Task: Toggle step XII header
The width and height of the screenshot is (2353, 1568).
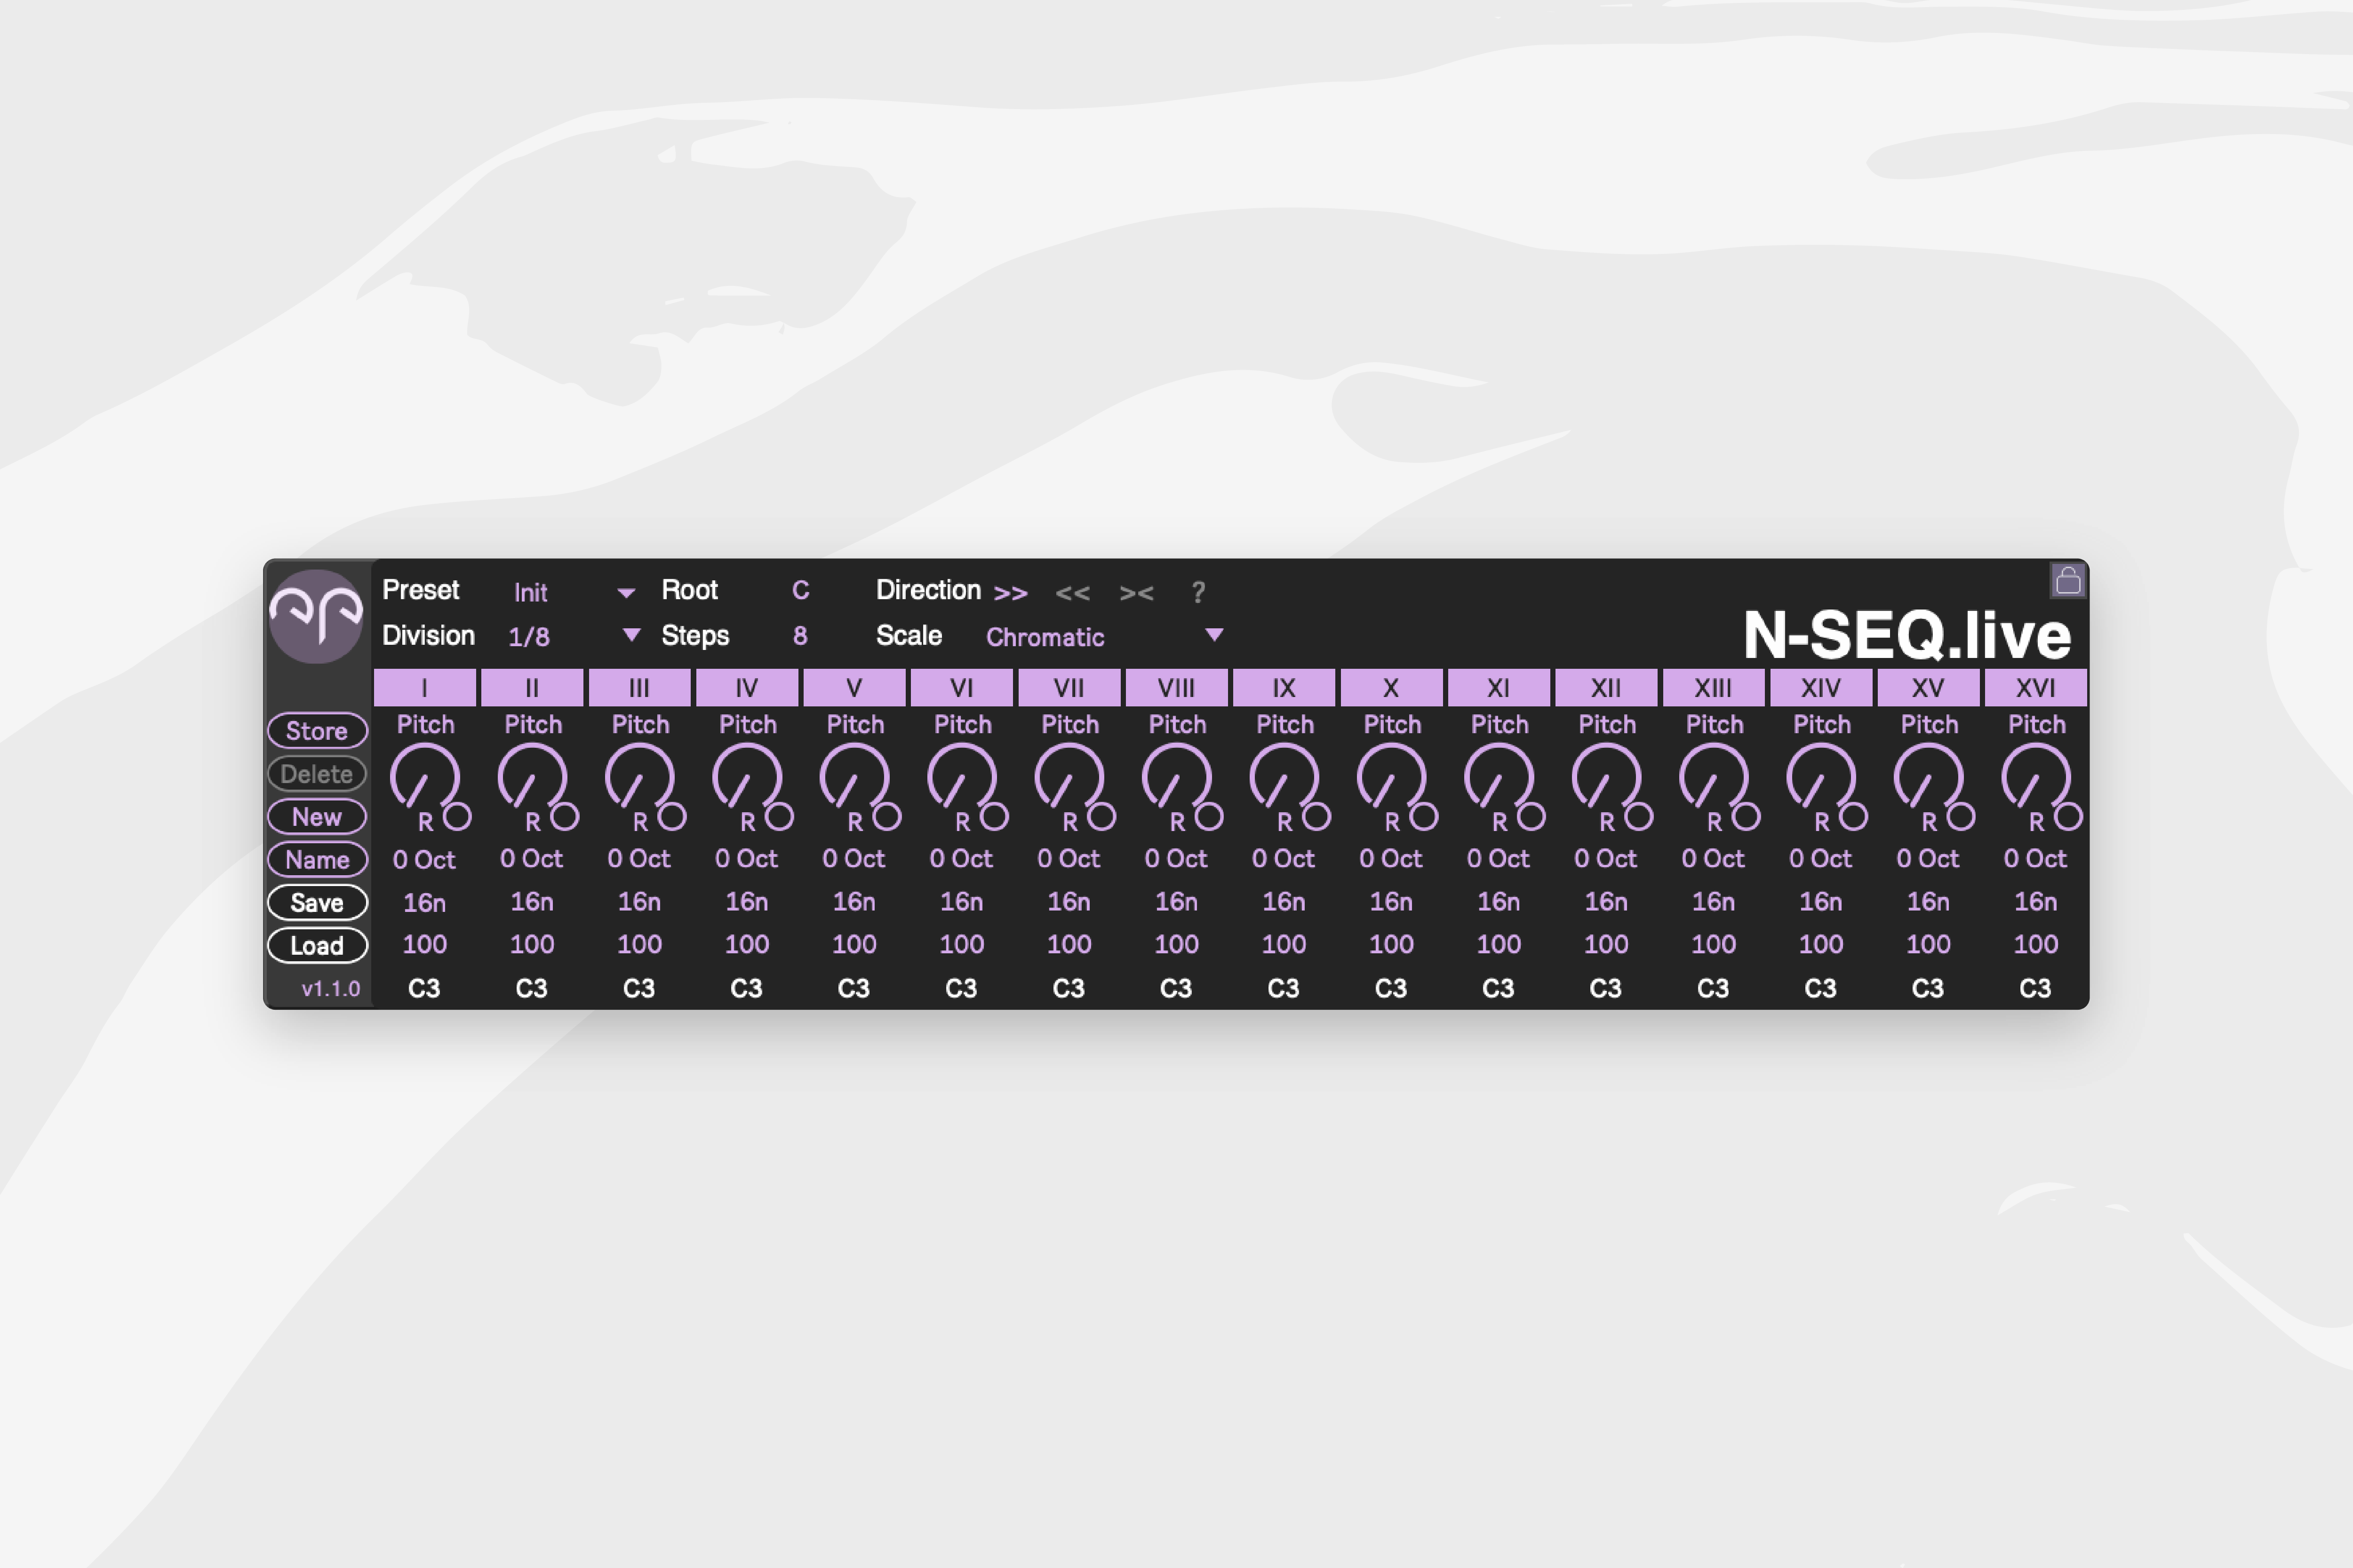Action: click(1606, 688)
